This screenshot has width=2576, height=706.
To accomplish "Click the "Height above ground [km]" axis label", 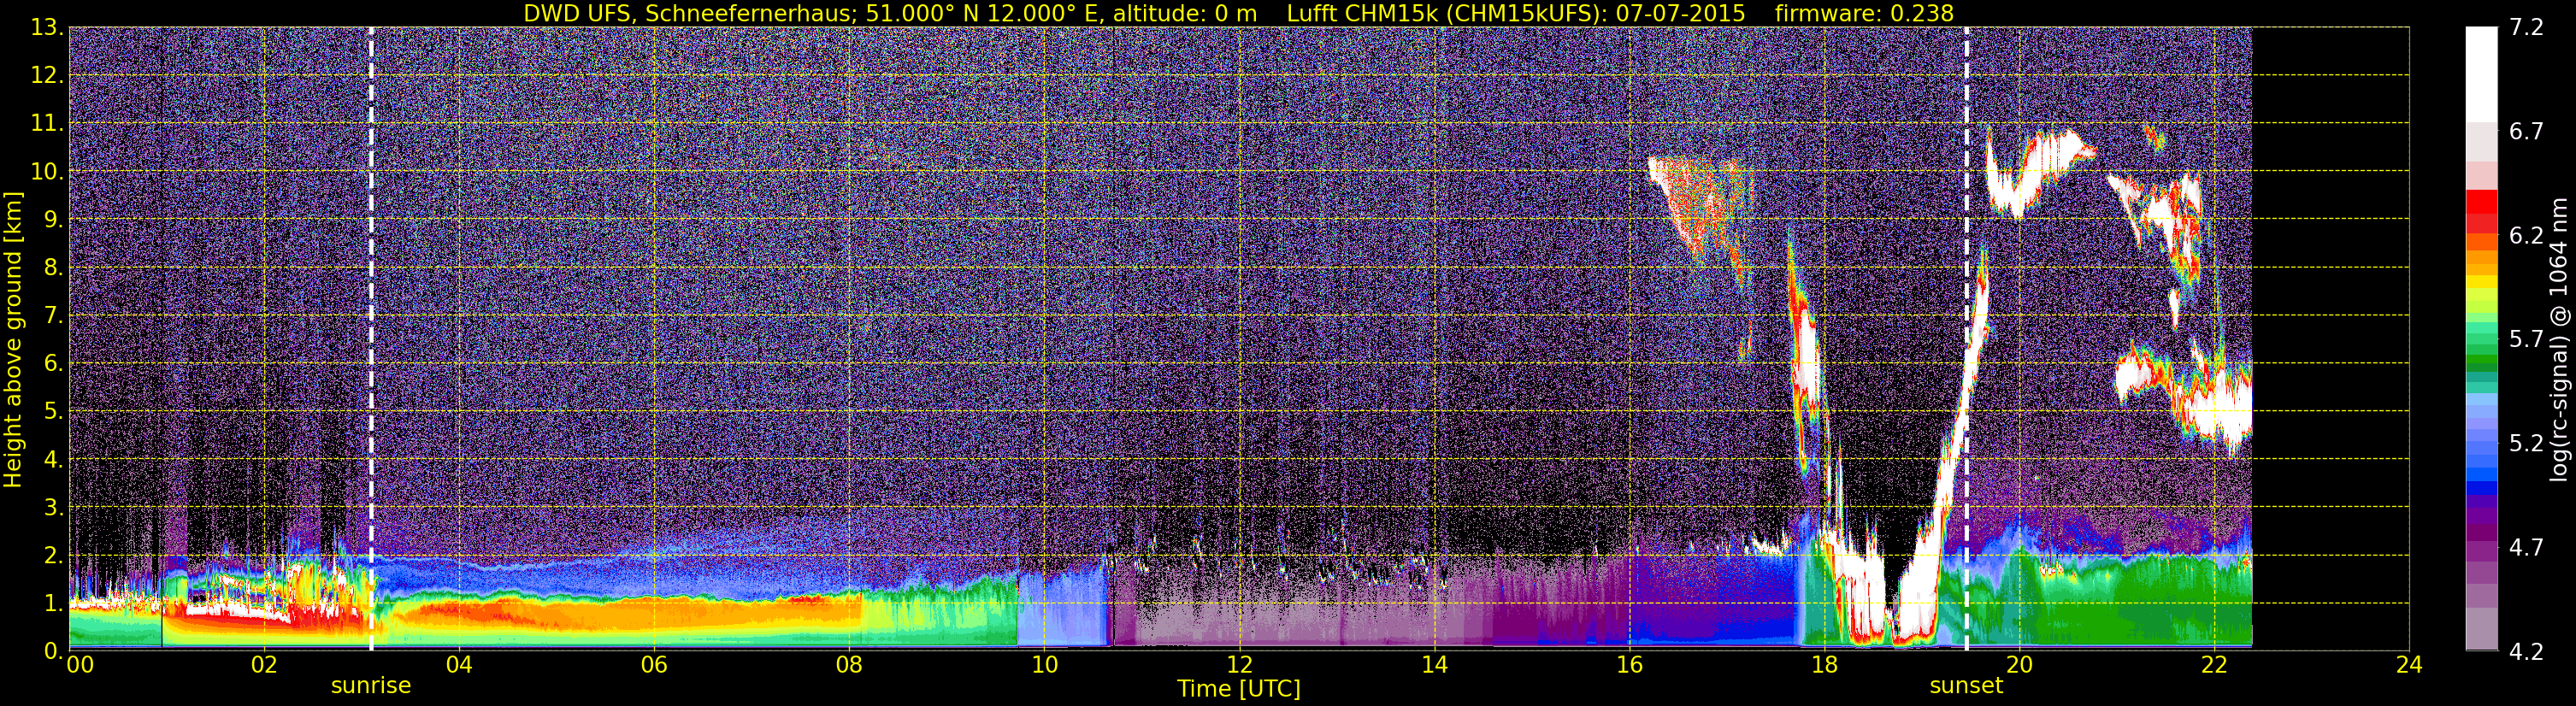I will [x=13, y=340].
